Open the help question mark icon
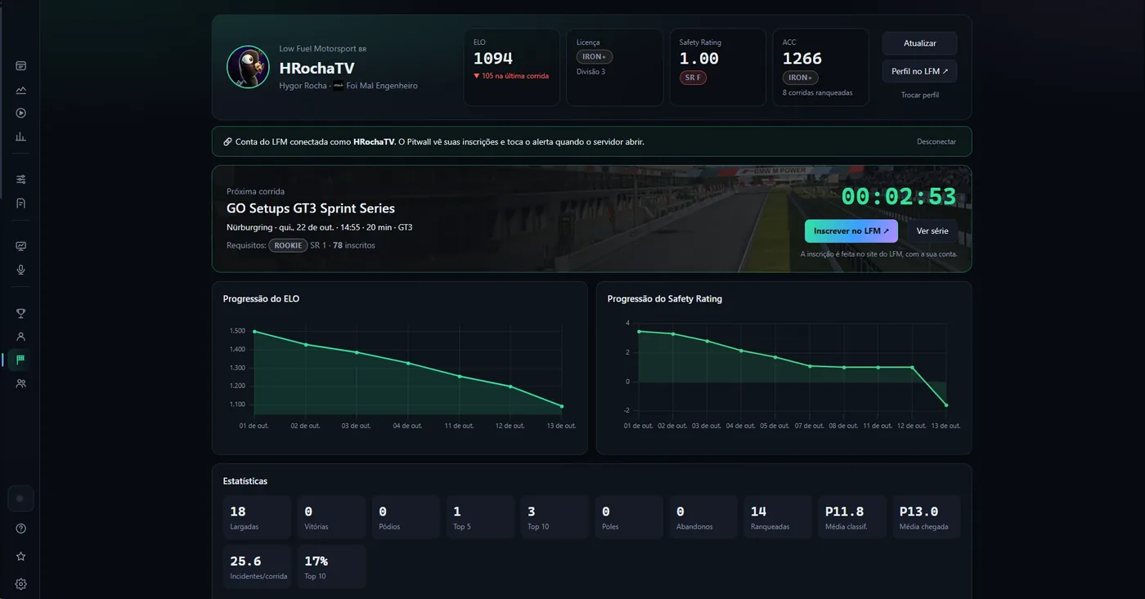The height and width of the screenshot is (599, 1145). [x=21, y=529]
